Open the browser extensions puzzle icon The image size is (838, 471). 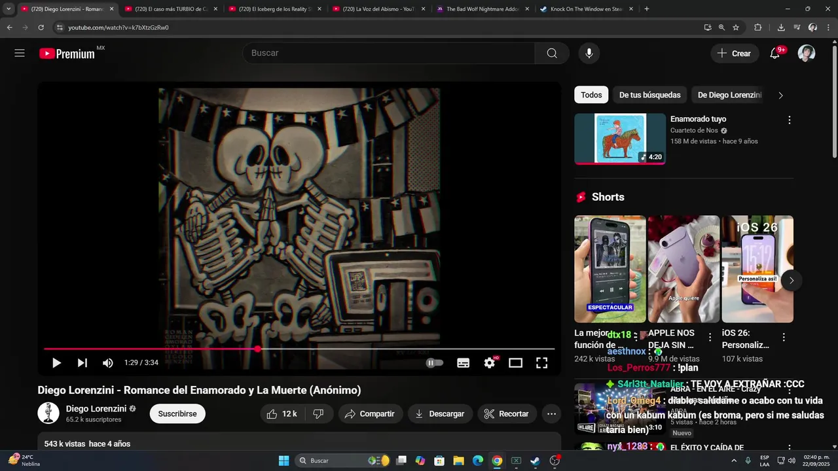758,27
